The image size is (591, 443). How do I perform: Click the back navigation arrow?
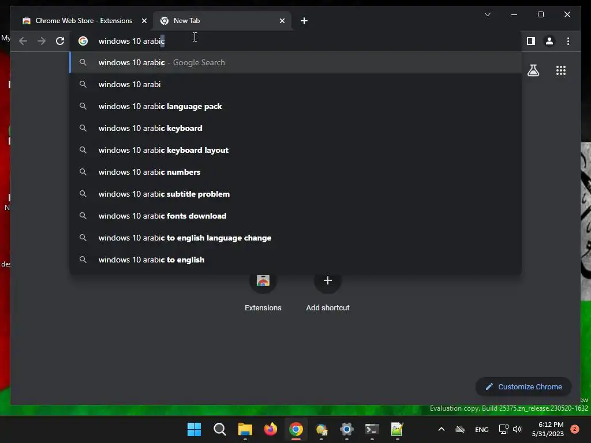coord(23,41)
